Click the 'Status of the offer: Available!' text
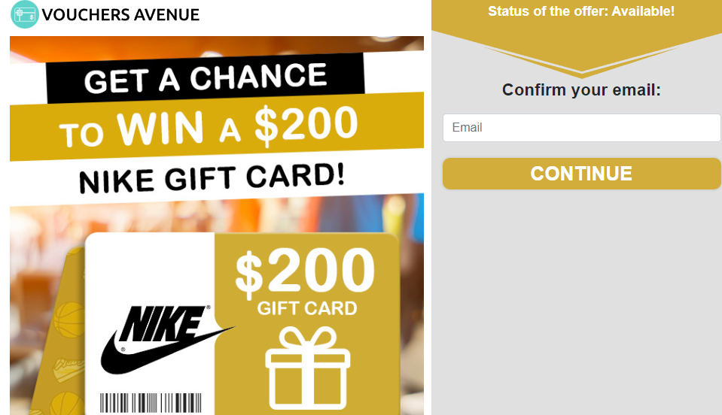The image size is (722, 415). tap(581, 11)
